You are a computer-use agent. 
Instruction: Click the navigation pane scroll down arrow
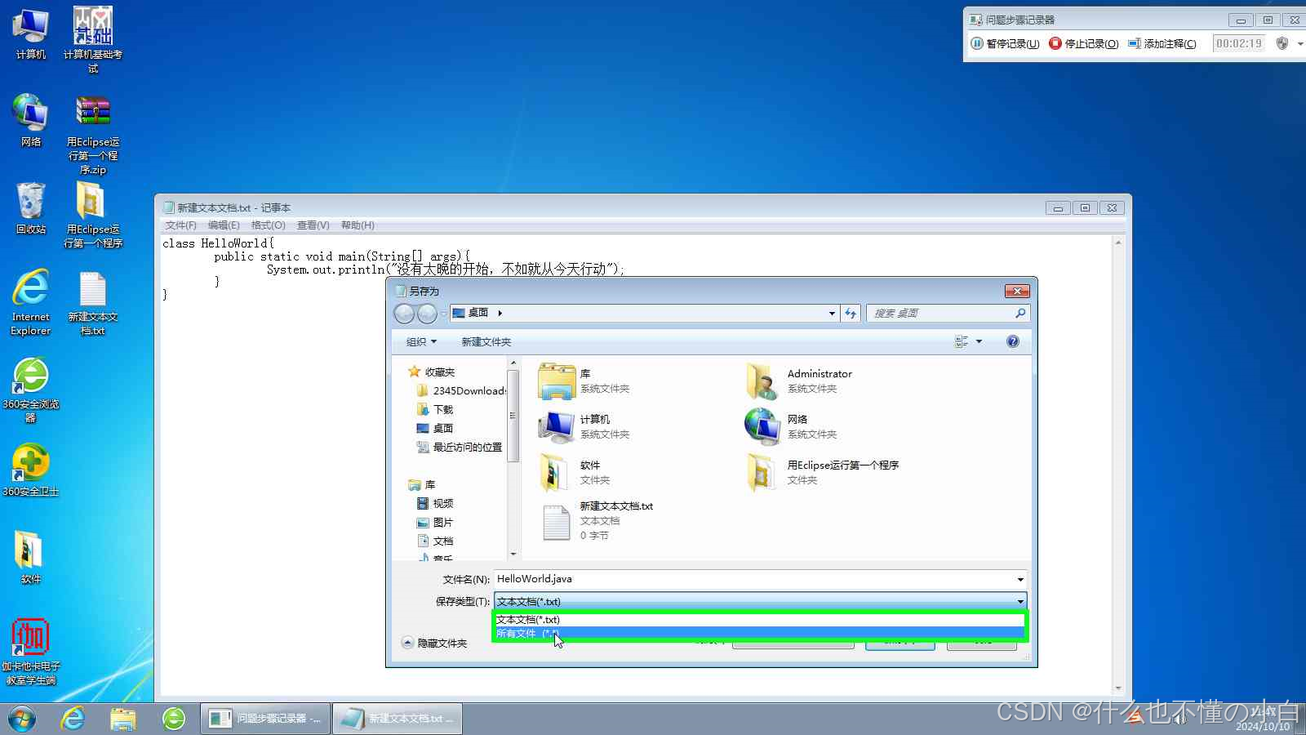(513, 554)
